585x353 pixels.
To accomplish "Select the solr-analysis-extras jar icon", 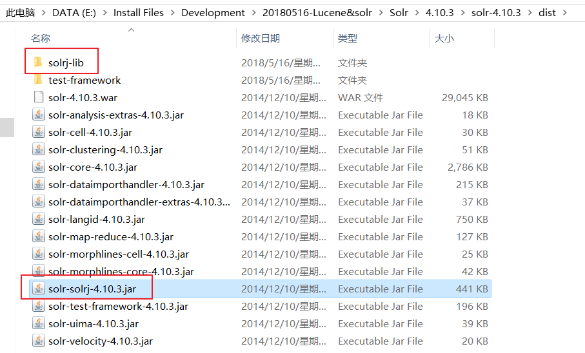I will coord(39,115).
